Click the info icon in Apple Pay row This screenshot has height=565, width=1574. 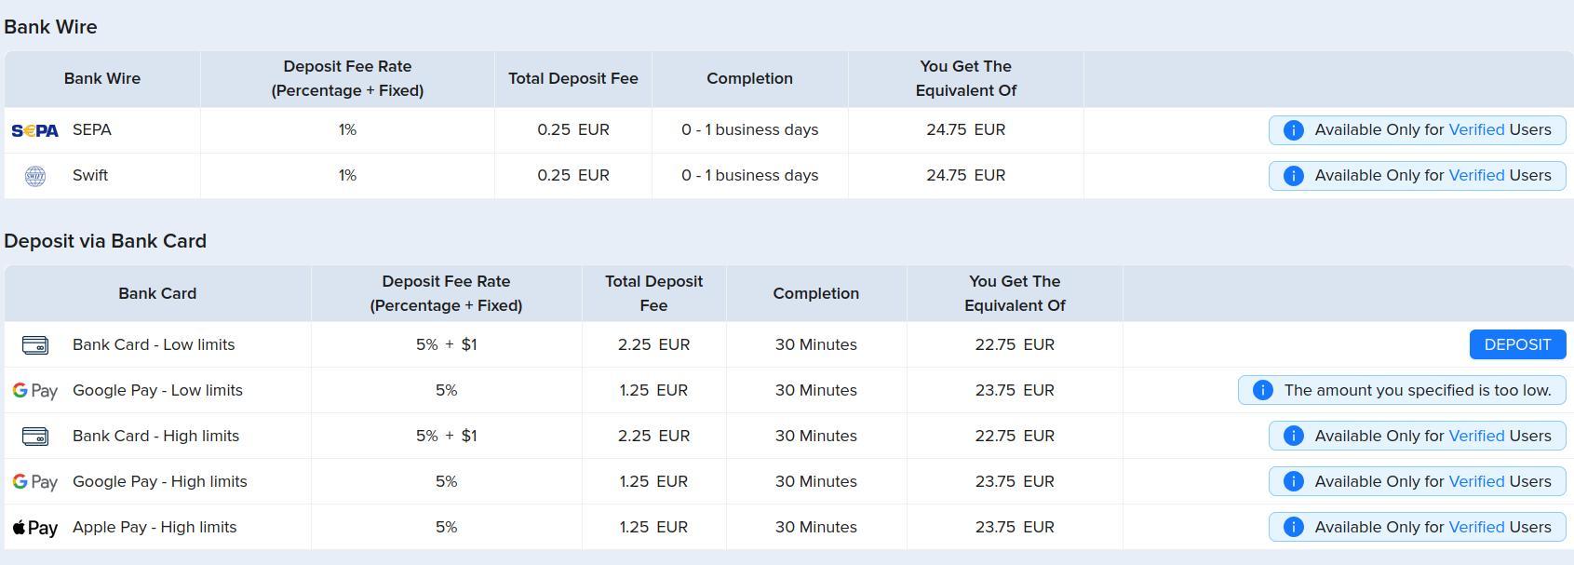click(1293, 528)
